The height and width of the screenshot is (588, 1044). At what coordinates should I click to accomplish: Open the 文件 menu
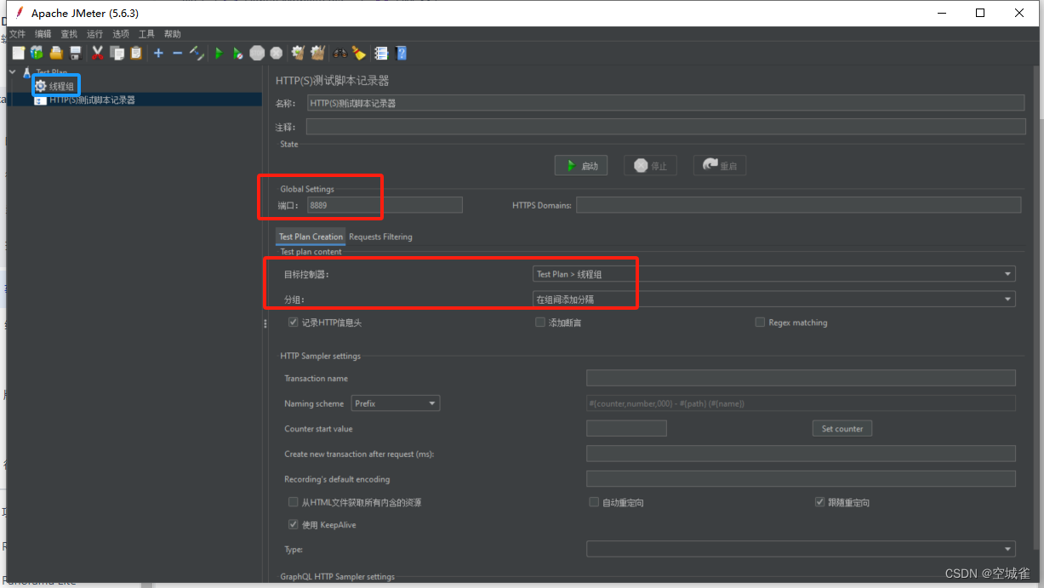(17, 34)
